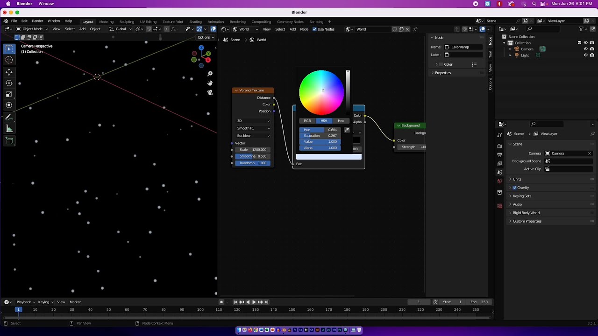The width and height of the screenshot is (598, 336).
Task: Click the macOS Spotlight search icon
Action: [x=534, y=4]
